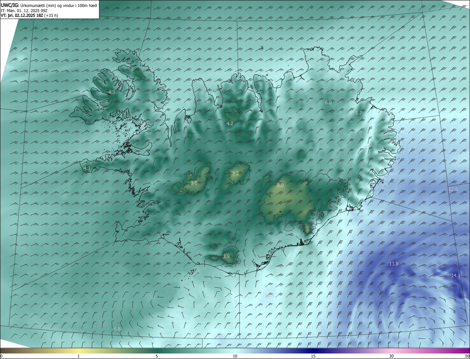Image resolution: width=470 pixels, height=359 pixels.
Task: Click the 4.3 value on Snæfellsnes peninsula
Action: [x=87, y=168]
